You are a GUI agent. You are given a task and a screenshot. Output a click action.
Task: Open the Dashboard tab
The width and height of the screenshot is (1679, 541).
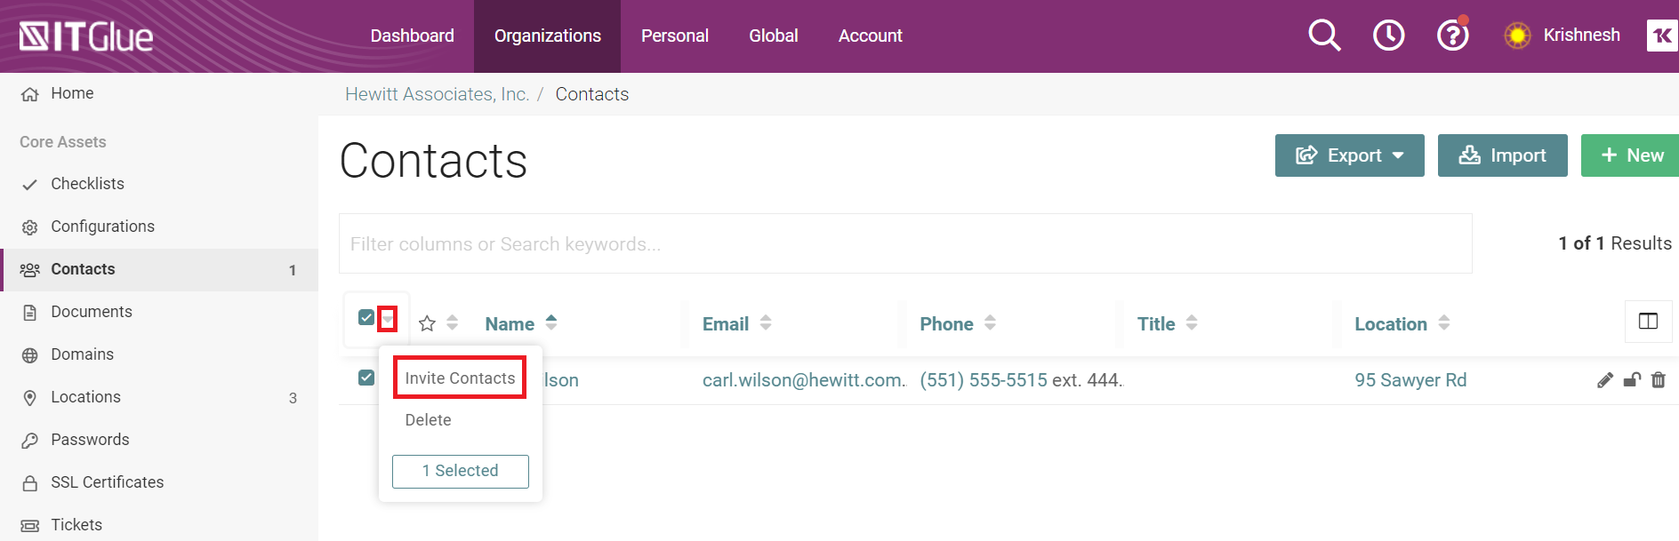pyautogui.click(x=413, y=36)
